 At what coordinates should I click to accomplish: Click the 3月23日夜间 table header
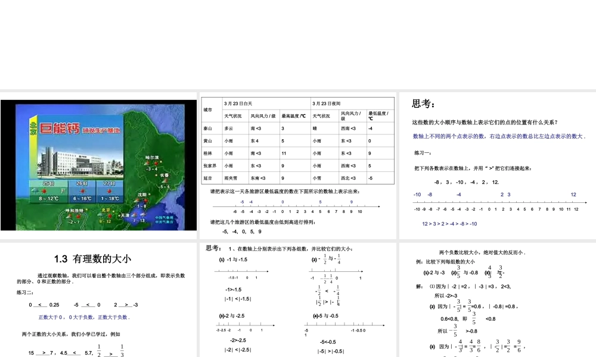352,103
